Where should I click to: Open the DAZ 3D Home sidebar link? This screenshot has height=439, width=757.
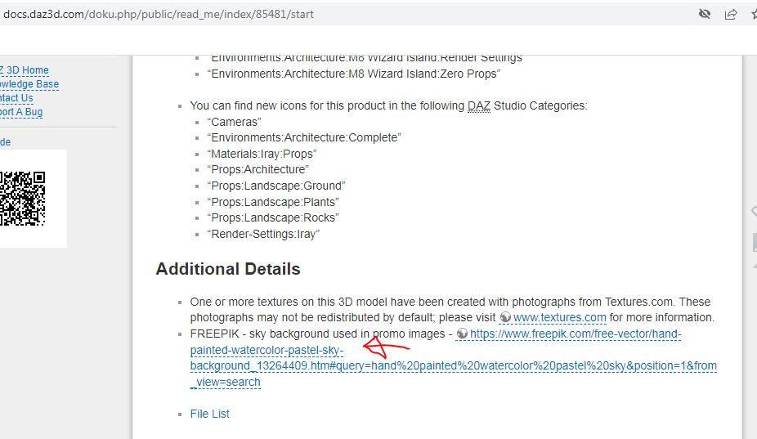[x=25, y=70]
